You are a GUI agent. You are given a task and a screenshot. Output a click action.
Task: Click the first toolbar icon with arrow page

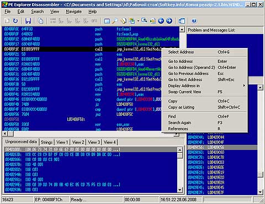pos(7,20)
